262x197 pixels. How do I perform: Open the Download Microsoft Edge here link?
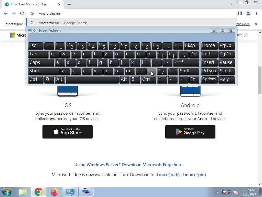coord(129,165)
